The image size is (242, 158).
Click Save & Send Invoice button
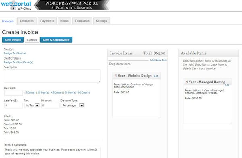[x=56, y=40]
